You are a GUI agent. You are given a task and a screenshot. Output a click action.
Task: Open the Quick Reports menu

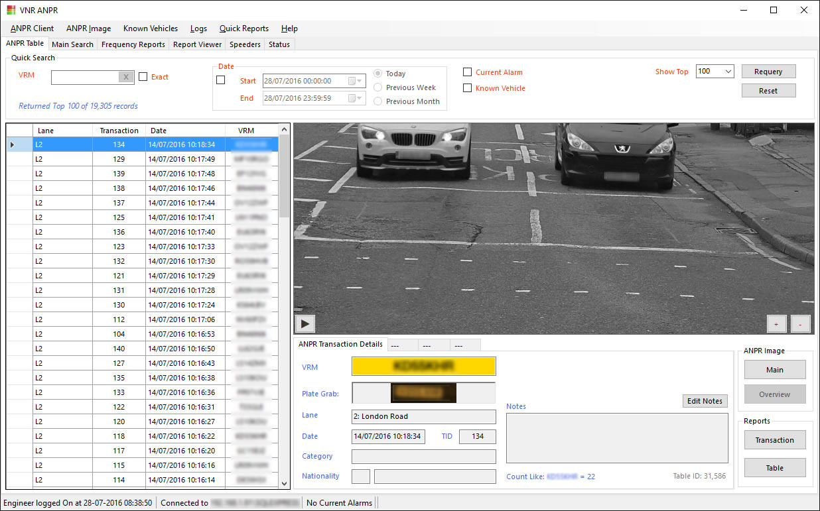[244, 28]
